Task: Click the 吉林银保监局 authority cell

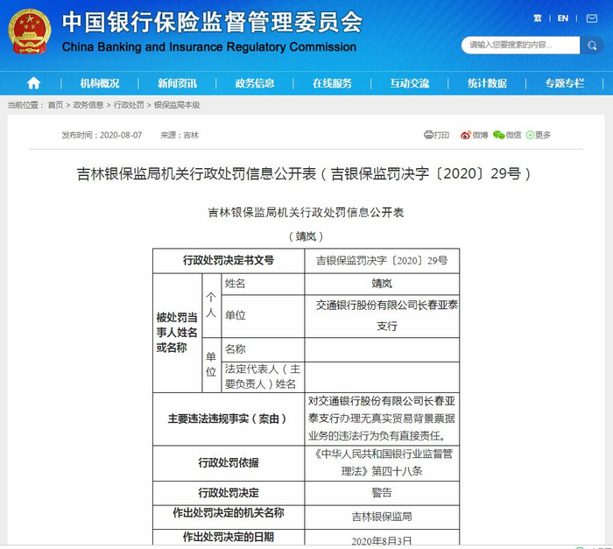Action: click(x=382, y=517)
